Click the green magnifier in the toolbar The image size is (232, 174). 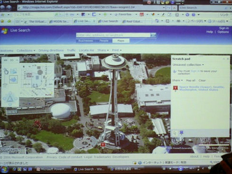click(56, 14)
